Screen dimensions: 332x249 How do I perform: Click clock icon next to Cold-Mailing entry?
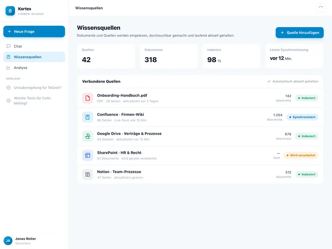coord(8,100)
